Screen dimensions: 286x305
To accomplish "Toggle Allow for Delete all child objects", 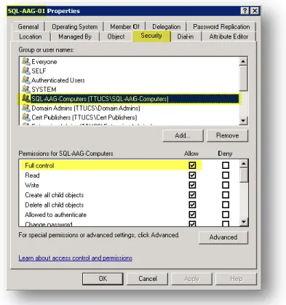I will coord(192,205).
